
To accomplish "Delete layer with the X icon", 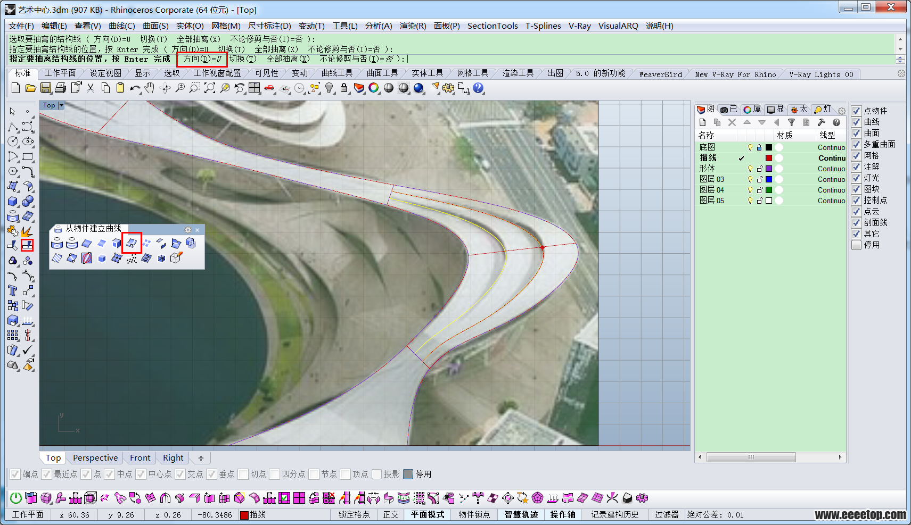I will point(732,123).
